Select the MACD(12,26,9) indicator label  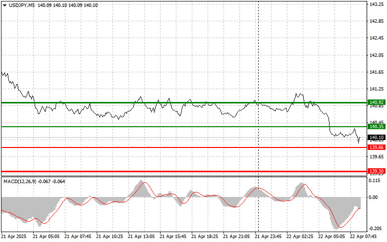20,182
